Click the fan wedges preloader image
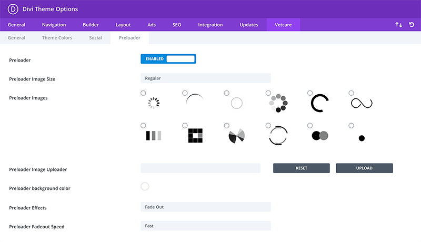Viewport: 421px width, 242px height. [x=236, y=136]
